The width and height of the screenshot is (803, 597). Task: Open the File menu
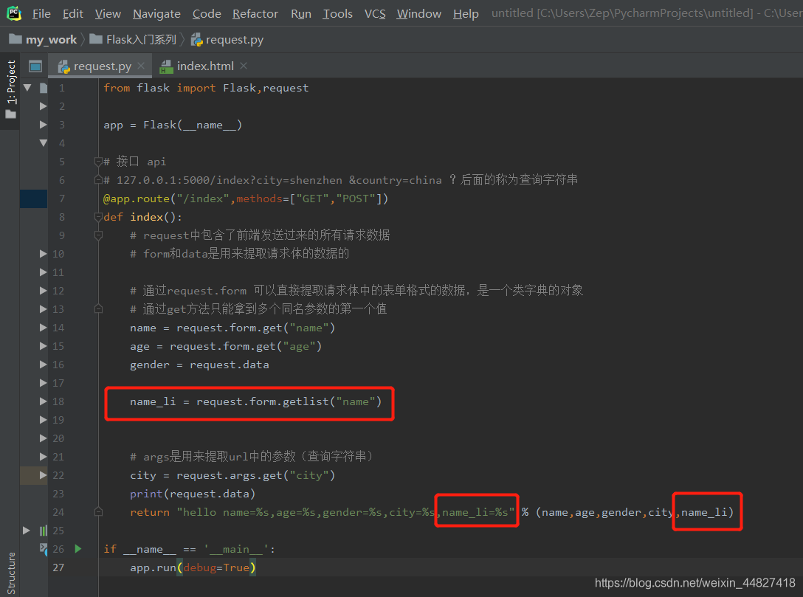coord(41,14)
